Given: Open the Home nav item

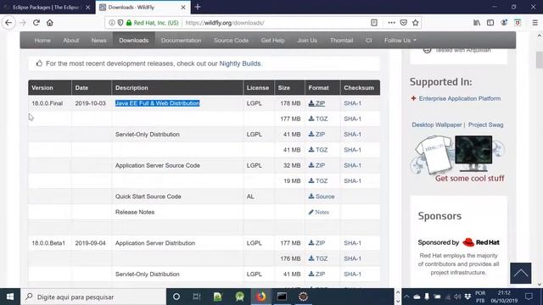Looking at the screenshot, I should [42, 41].
